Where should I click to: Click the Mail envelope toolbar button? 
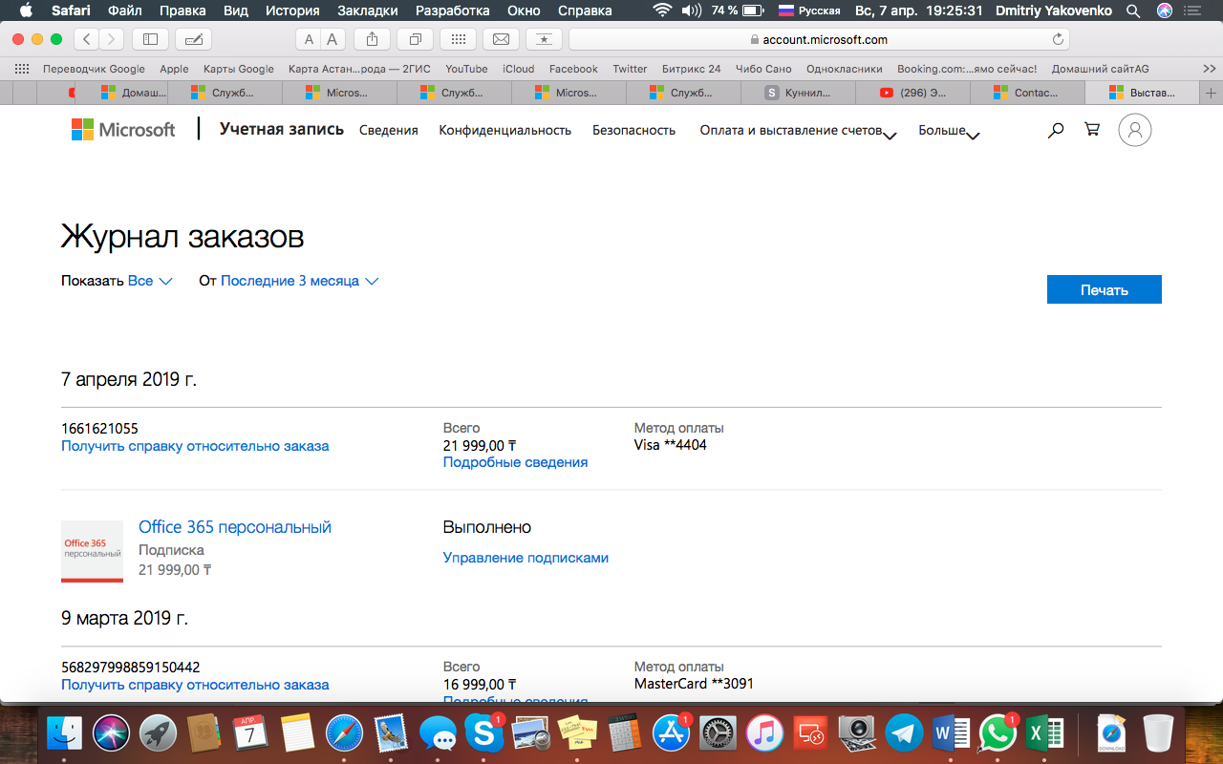pyautogui.click(x=501, y=39)
